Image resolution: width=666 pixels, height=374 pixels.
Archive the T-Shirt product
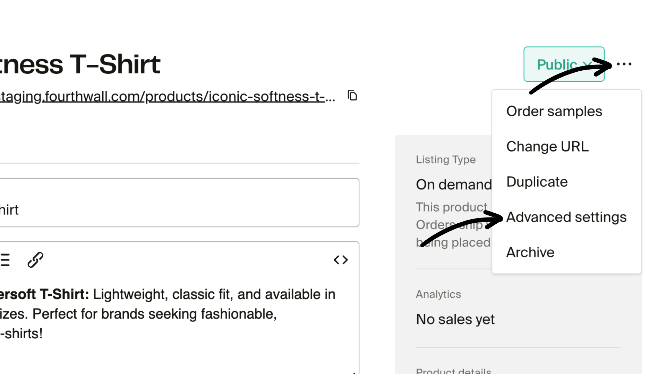(530, 252)
